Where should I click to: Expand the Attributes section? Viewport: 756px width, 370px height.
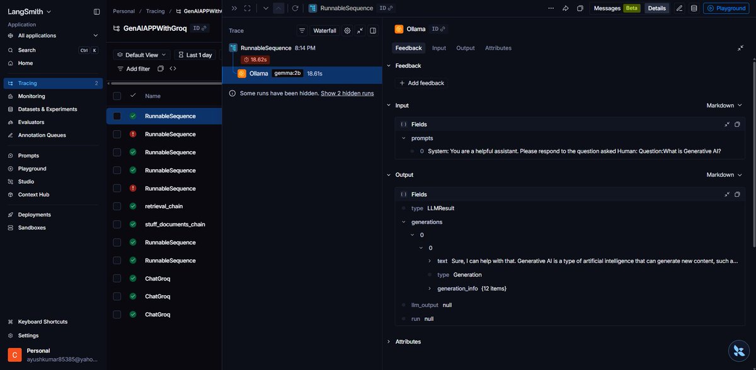[389, 342]
